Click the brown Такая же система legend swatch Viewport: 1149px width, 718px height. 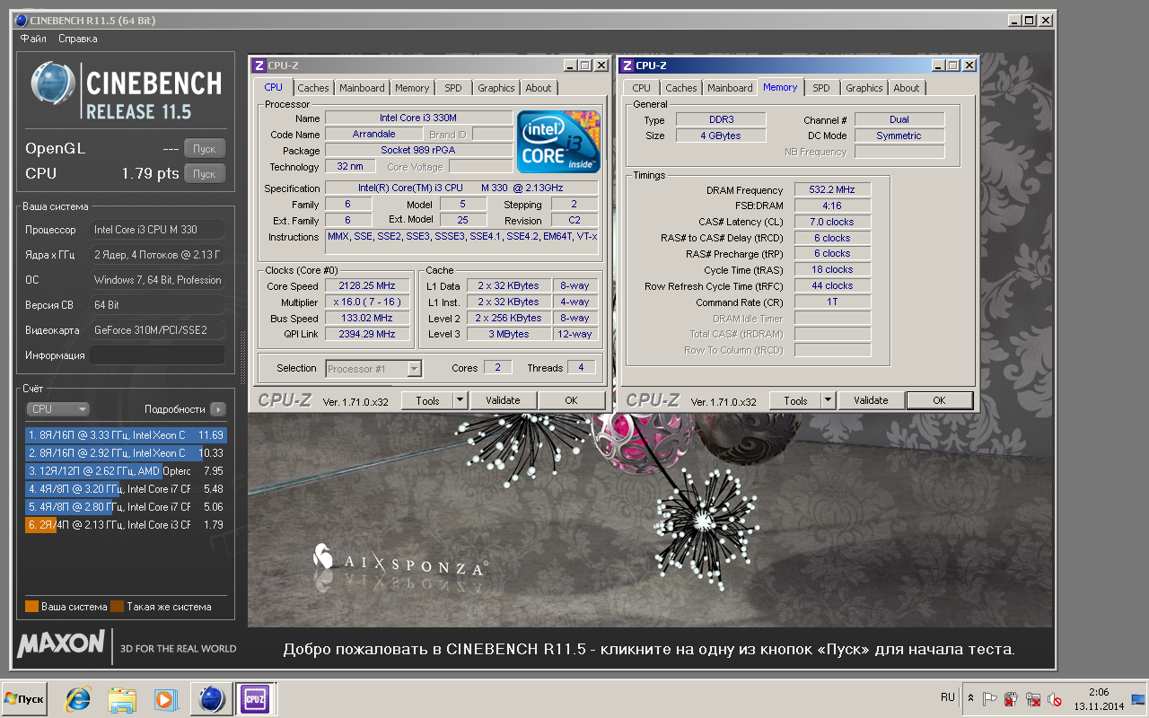(x=117, y=606)
